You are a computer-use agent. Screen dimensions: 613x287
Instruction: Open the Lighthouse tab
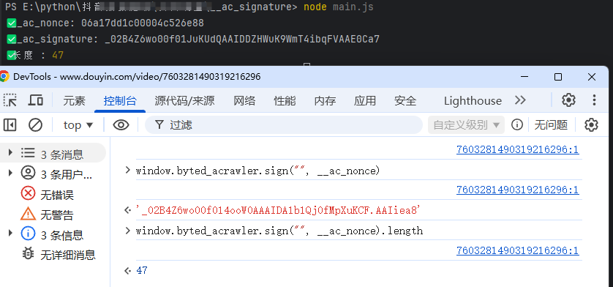click(x=473, y=100)
